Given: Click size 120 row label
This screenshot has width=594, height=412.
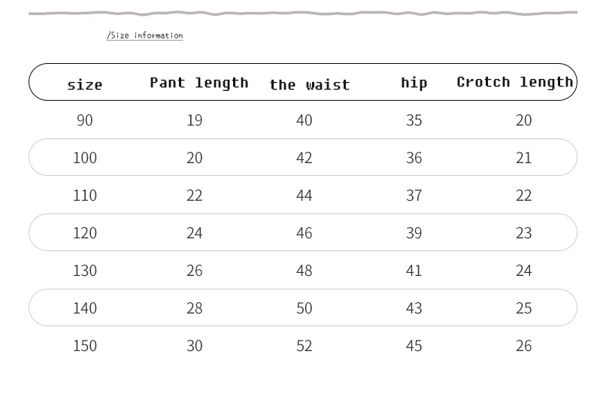Looking at the screenshot, I should [85, 233].
